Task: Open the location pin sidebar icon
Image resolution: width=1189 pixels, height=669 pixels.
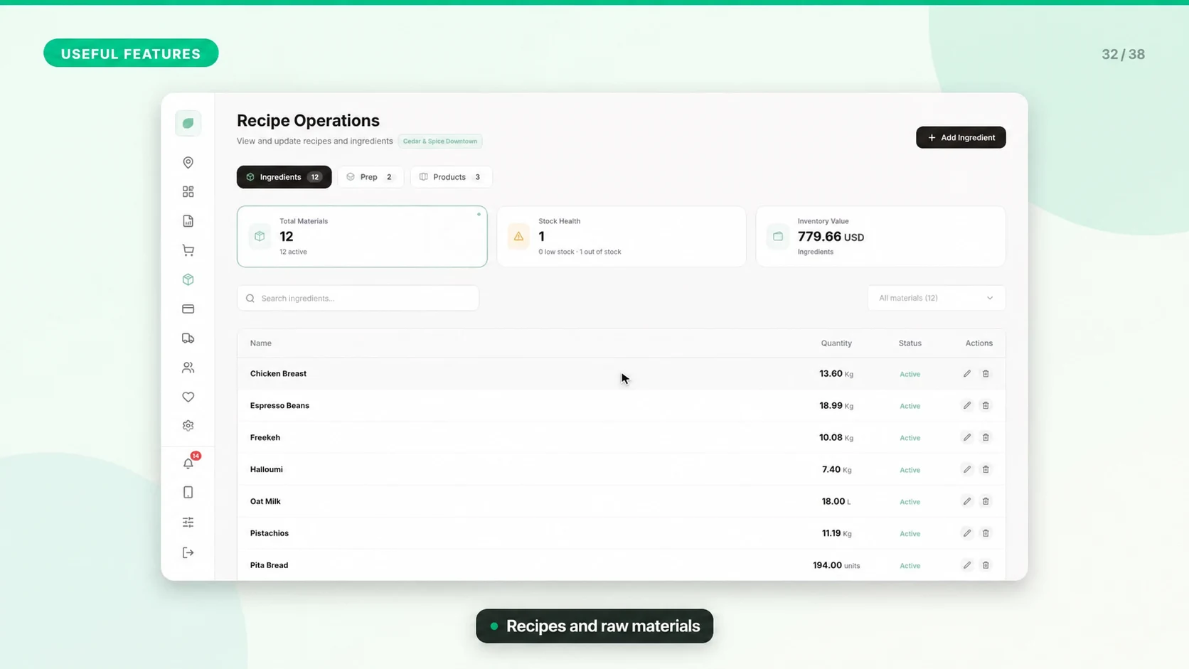Action: pyautogui.click(x=188, y=163)
